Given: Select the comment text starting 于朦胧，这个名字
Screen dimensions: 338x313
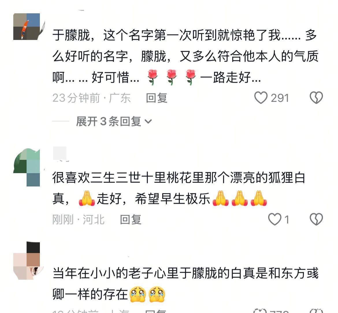Looking at the screenshot, I should click(x=185, y=56).
